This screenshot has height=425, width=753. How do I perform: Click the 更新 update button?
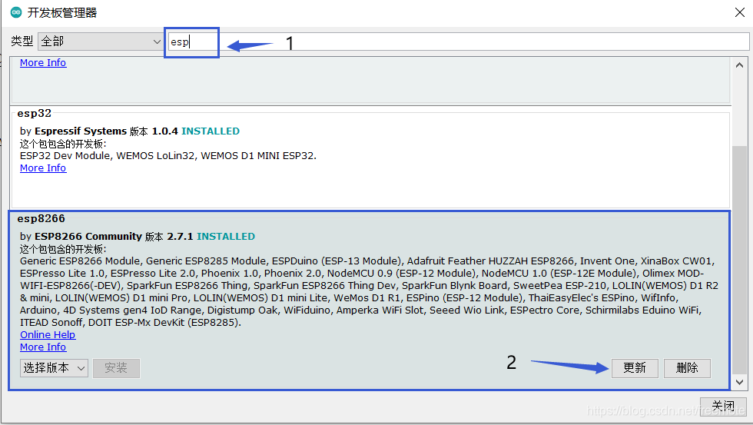pyautogui.click(x=635, y=368)
